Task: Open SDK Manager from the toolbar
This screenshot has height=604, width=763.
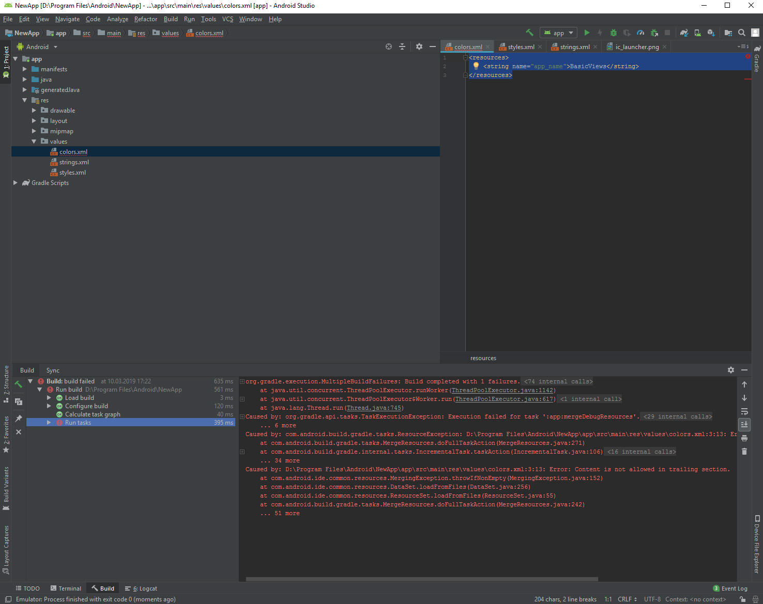Action: click(711, 33)
